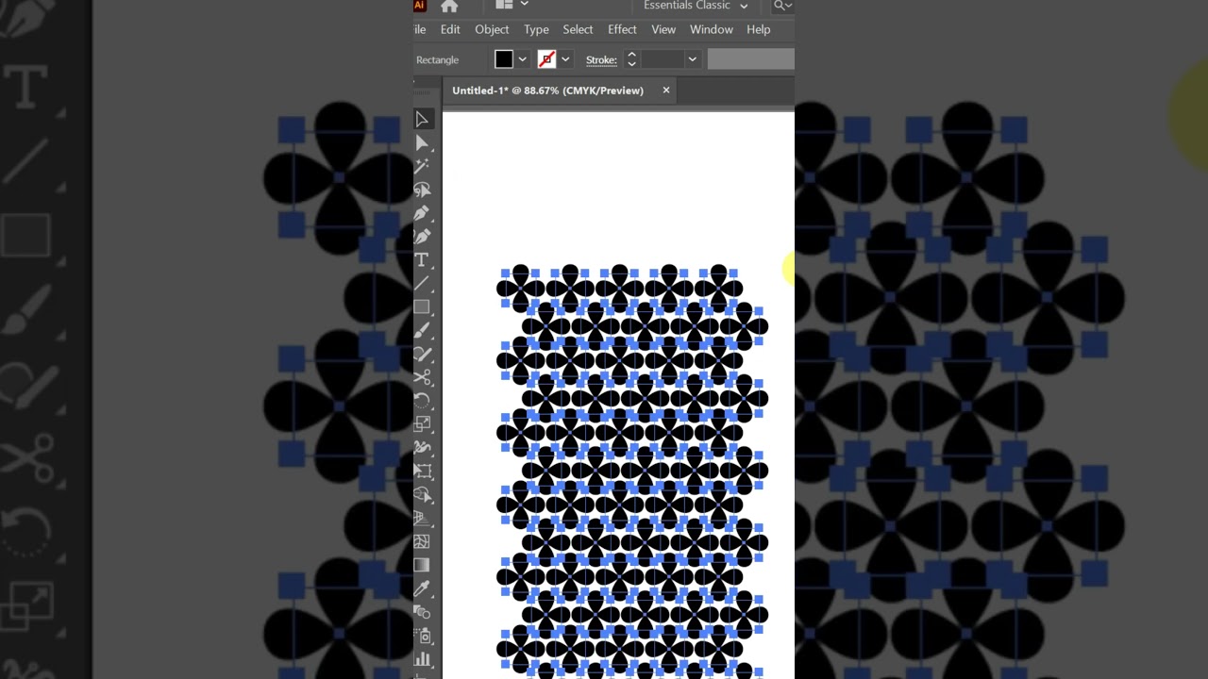Open the File menu
This screenshot has width=1208, height=679.
pos(420,29)
